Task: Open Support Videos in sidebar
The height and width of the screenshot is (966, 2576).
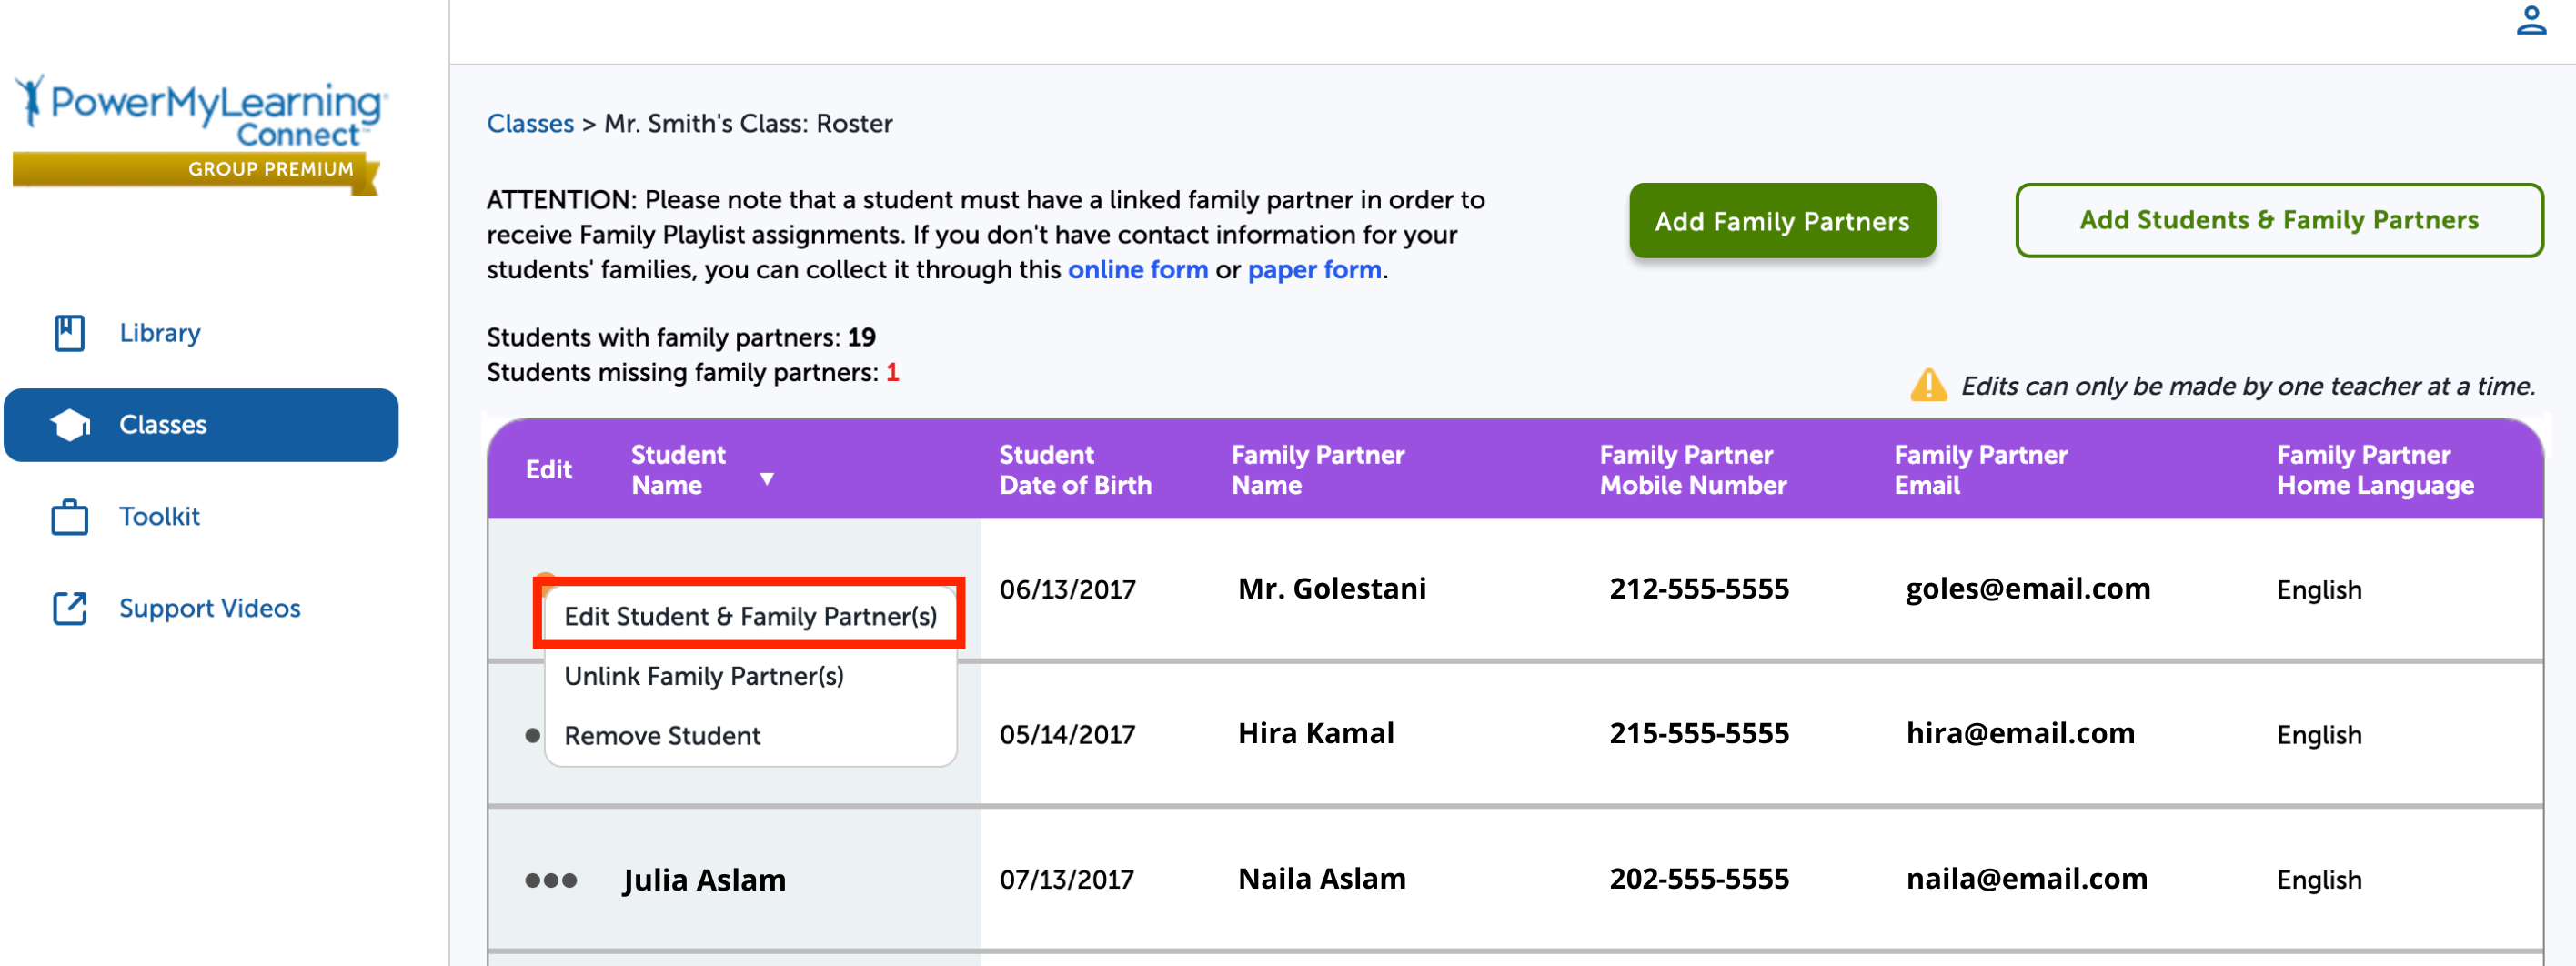Action: coord(209,608)
